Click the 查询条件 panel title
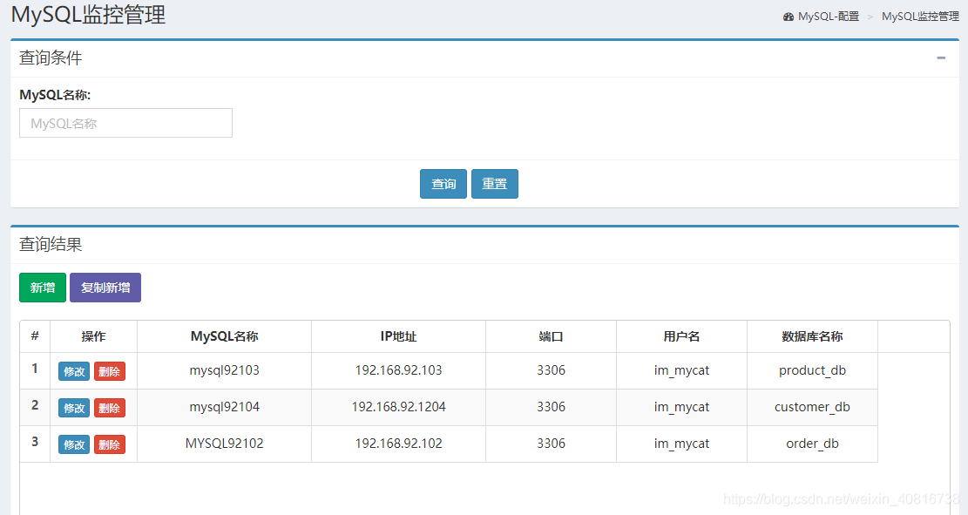968x515 pixels. [51, 58]
